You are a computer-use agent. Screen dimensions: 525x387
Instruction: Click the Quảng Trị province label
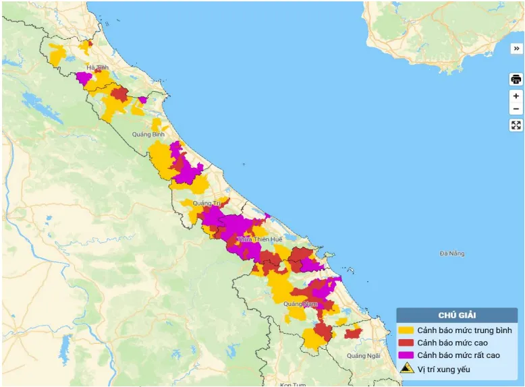[x=207, y=203]
